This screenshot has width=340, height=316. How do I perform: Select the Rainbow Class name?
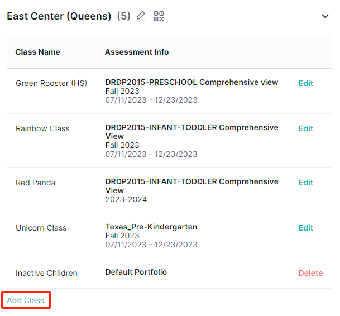[x=42, y=128]
